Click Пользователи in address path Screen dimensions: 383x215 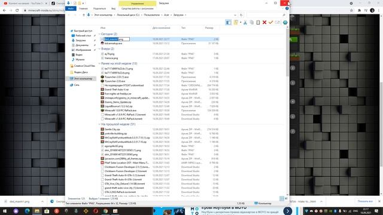(x=151, y=15)
